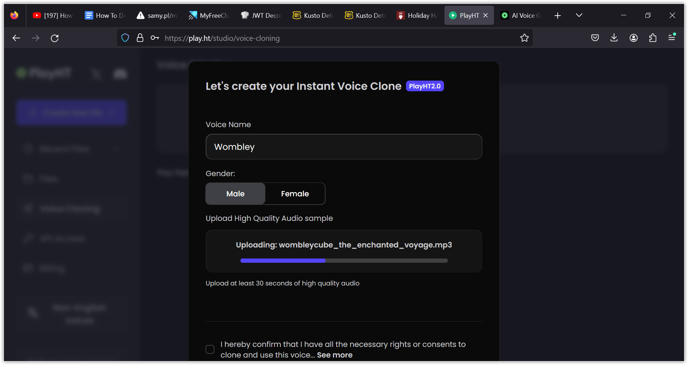Viewport: 688px width, 365px height.
Task: Click the Save to Pocket icon
Action: [595, 38]
